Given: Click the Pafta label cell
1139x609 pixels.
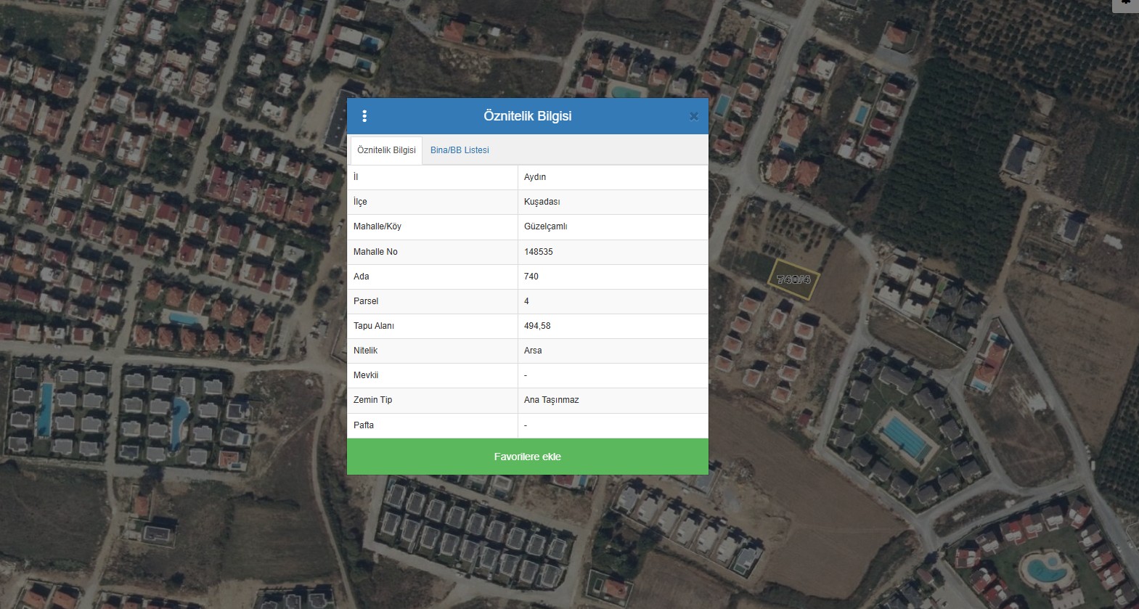Looking at the screenshot, I should tap(364, 425).
